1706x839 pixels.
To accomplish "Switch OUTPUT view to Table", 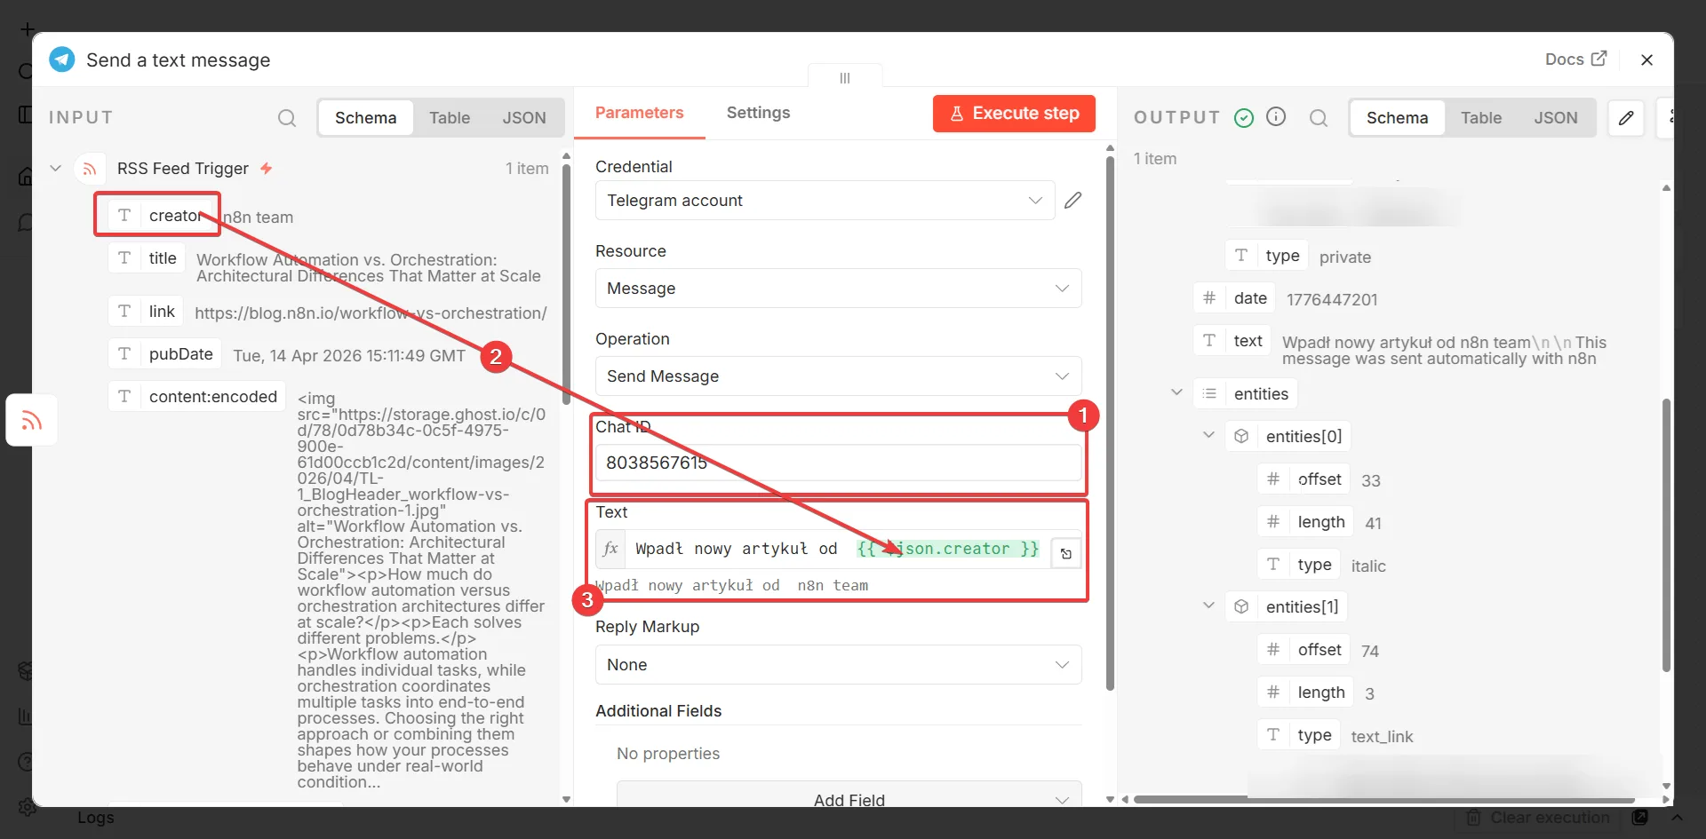I will tap(1481, 118).
